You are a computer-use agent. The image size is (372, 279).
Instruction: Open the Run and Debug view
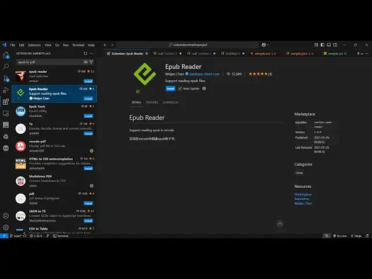(x=6, y=90)
